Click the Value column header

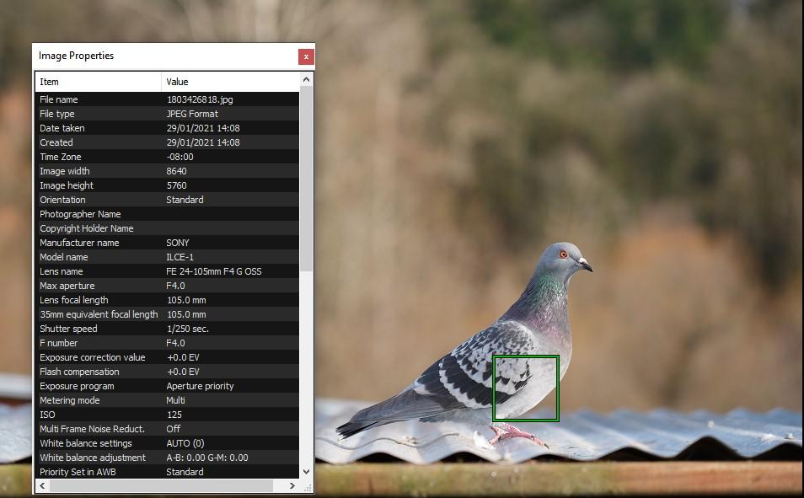[x=230, y=82]
